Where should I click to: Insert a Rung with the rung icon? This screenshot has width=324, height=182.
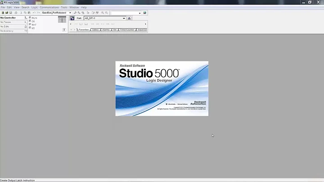click(76, 24)
